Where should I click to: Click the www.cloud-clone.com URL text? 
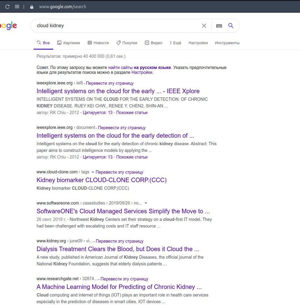(57, 172)
